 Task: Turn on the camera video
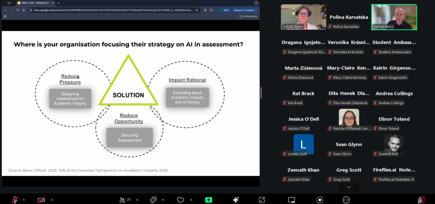[x=42, y=200]
